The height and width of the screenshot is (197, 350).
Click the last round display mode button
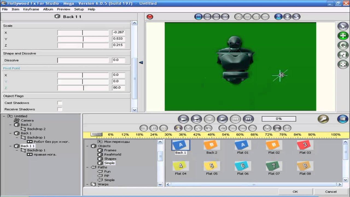click(x=296, y=17)
